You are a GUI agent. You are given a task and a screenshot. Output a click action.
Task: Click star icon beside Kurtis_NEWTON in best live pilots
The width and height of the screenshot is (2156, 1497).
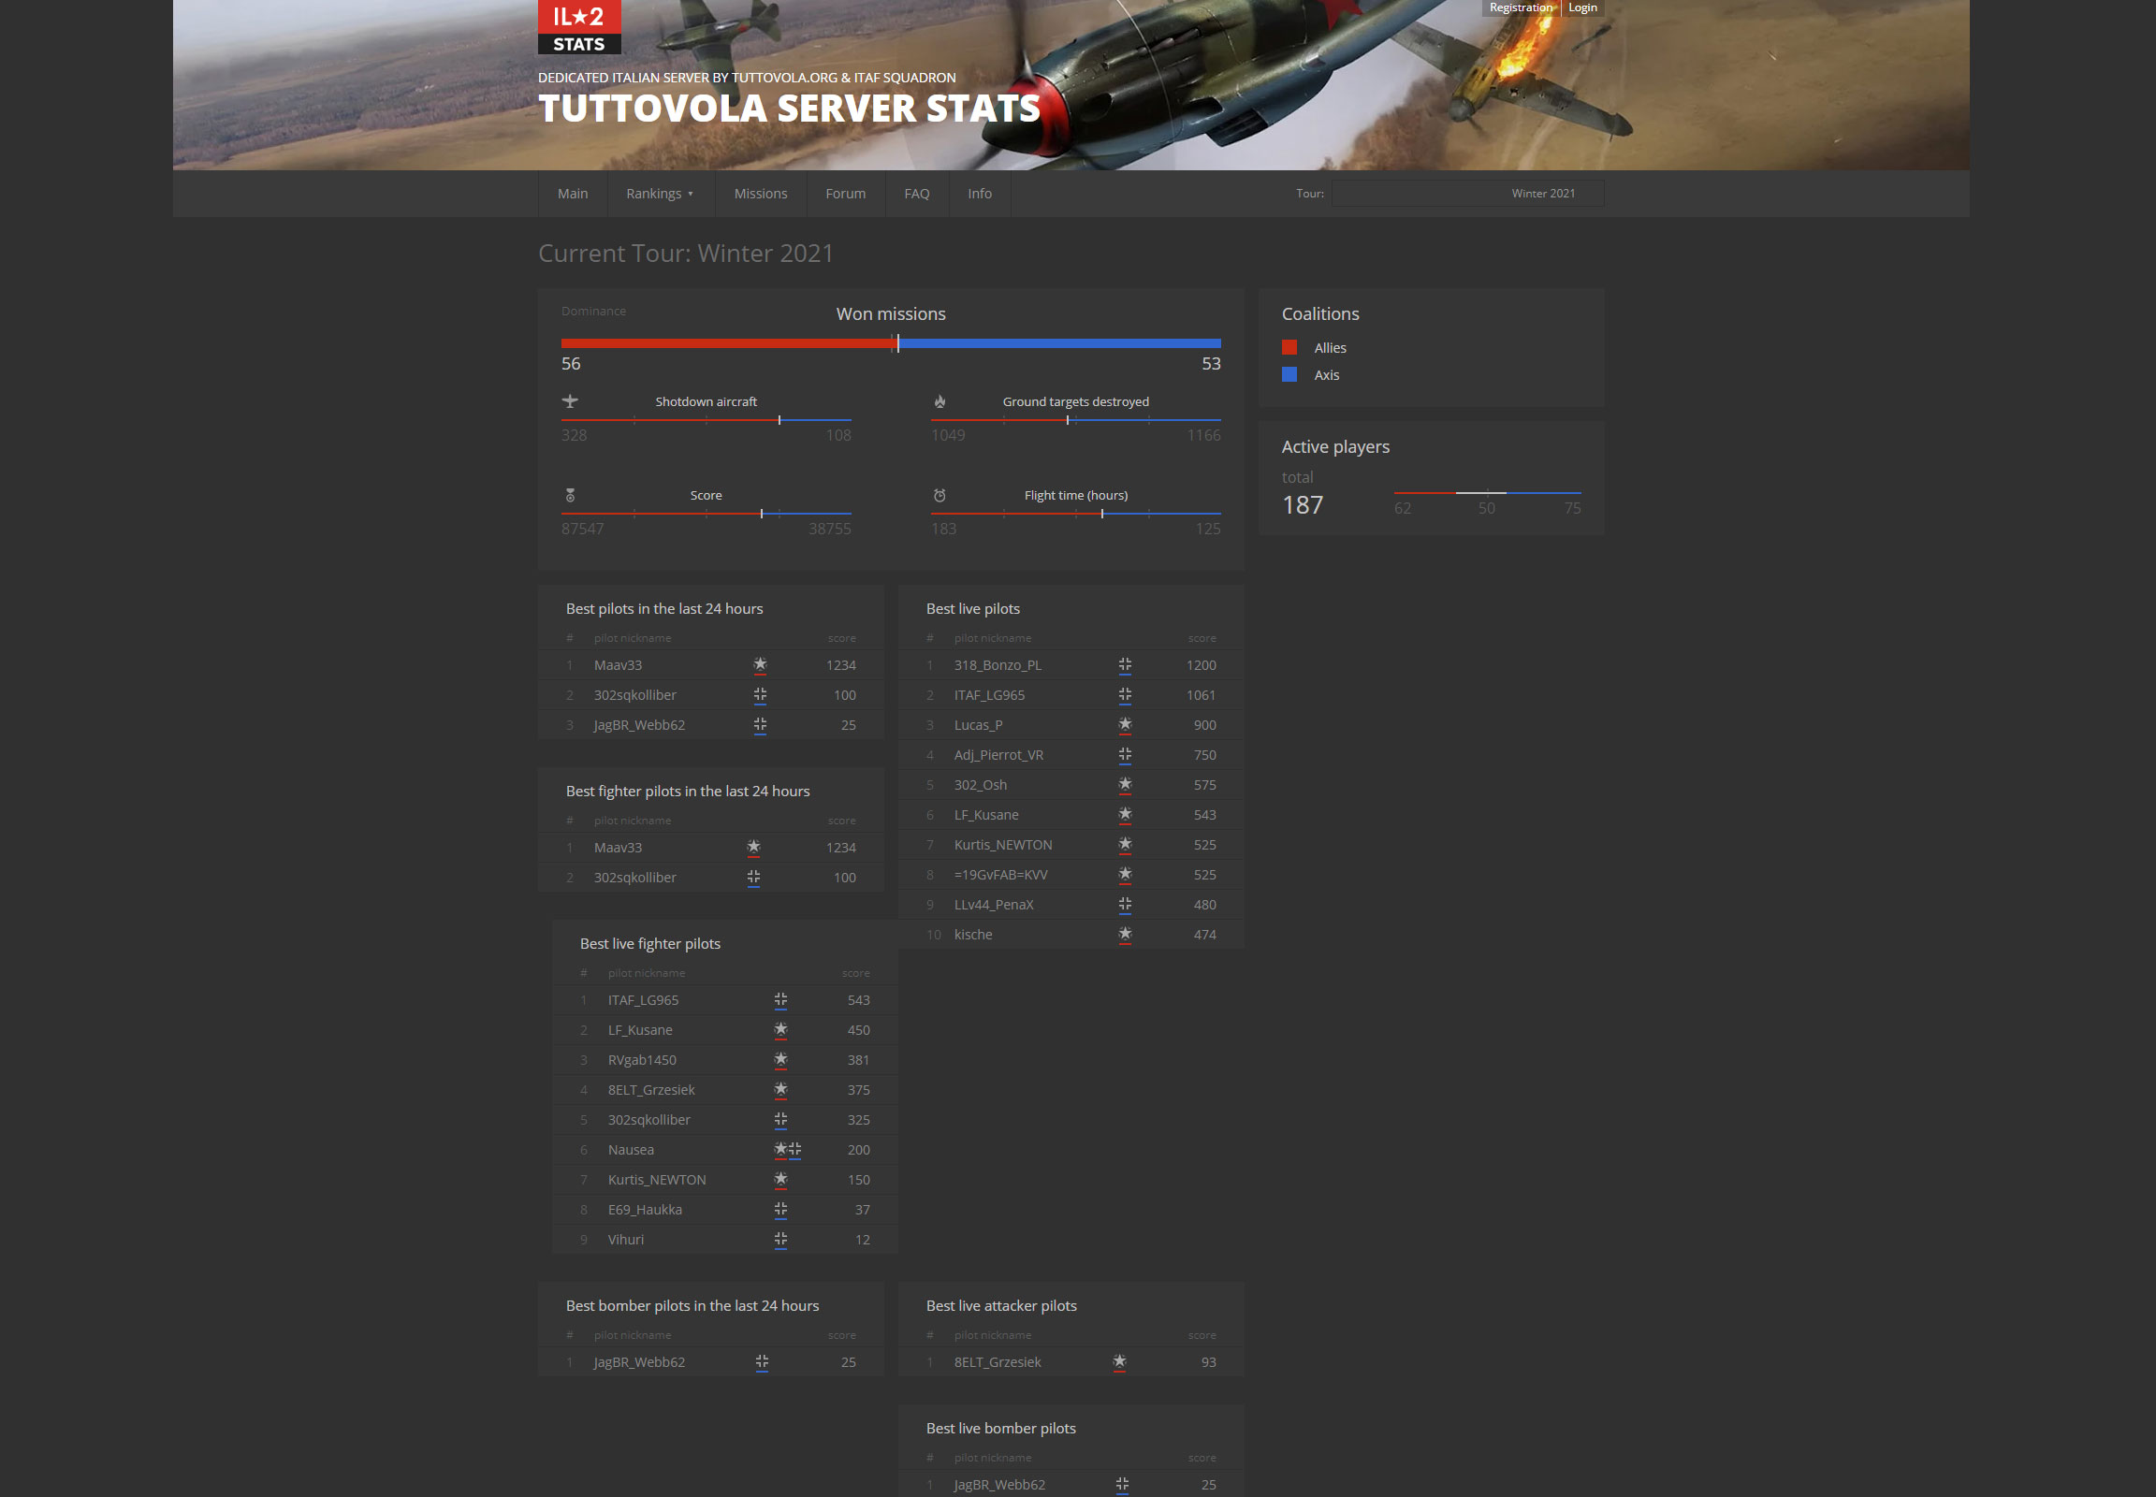pos(1125,845)
